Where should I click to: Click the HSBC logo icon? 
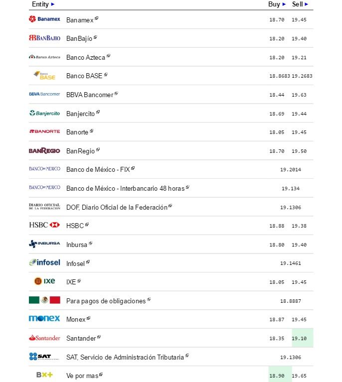[44, 225]
